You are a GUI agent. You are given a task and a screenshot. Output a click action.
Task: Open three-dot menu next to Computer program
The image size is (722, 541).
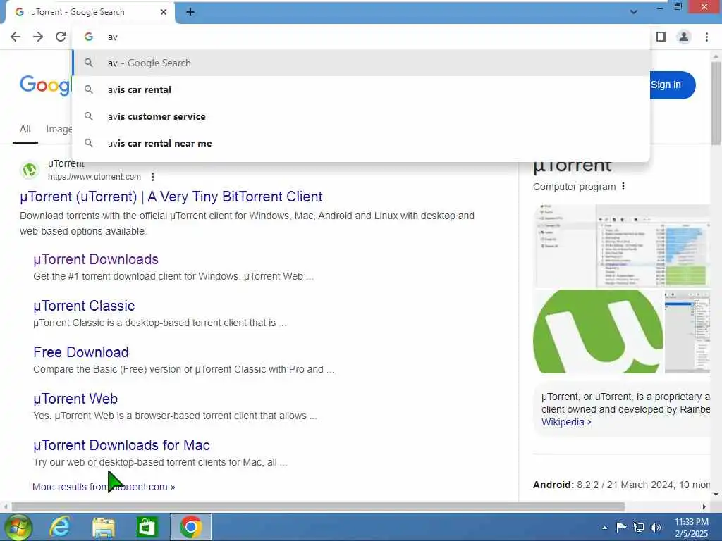pyautogui.click(x=623, y=186)
